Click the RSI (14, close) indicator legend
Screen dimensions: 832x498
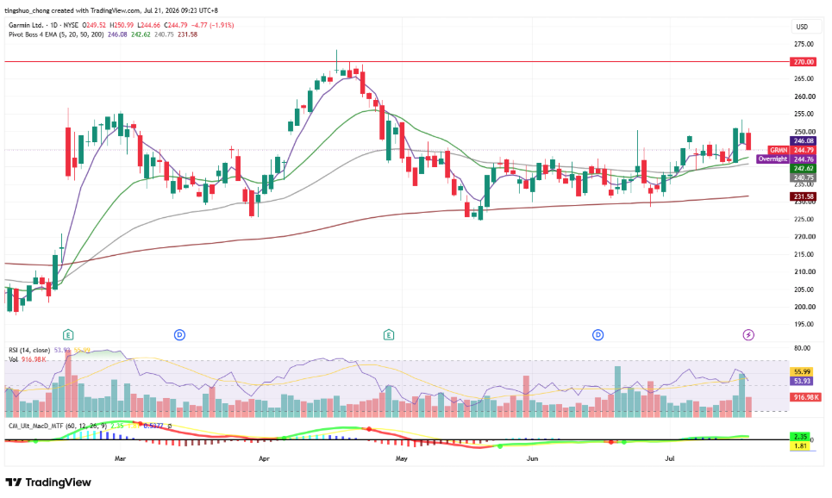pos(29,351)
